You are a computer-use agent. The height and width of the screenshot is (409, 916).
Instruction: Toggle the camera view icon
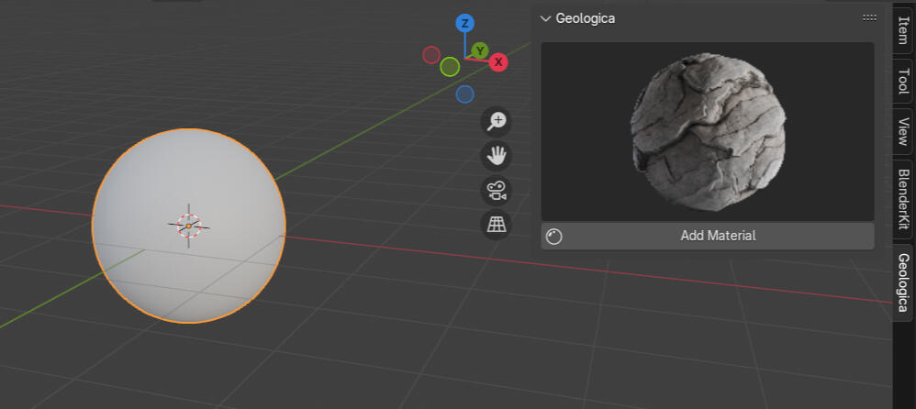[497, 190]
